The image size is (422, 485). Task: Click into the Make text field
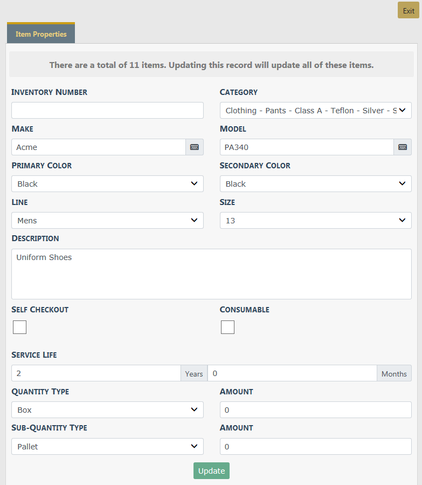click(99, 147)
